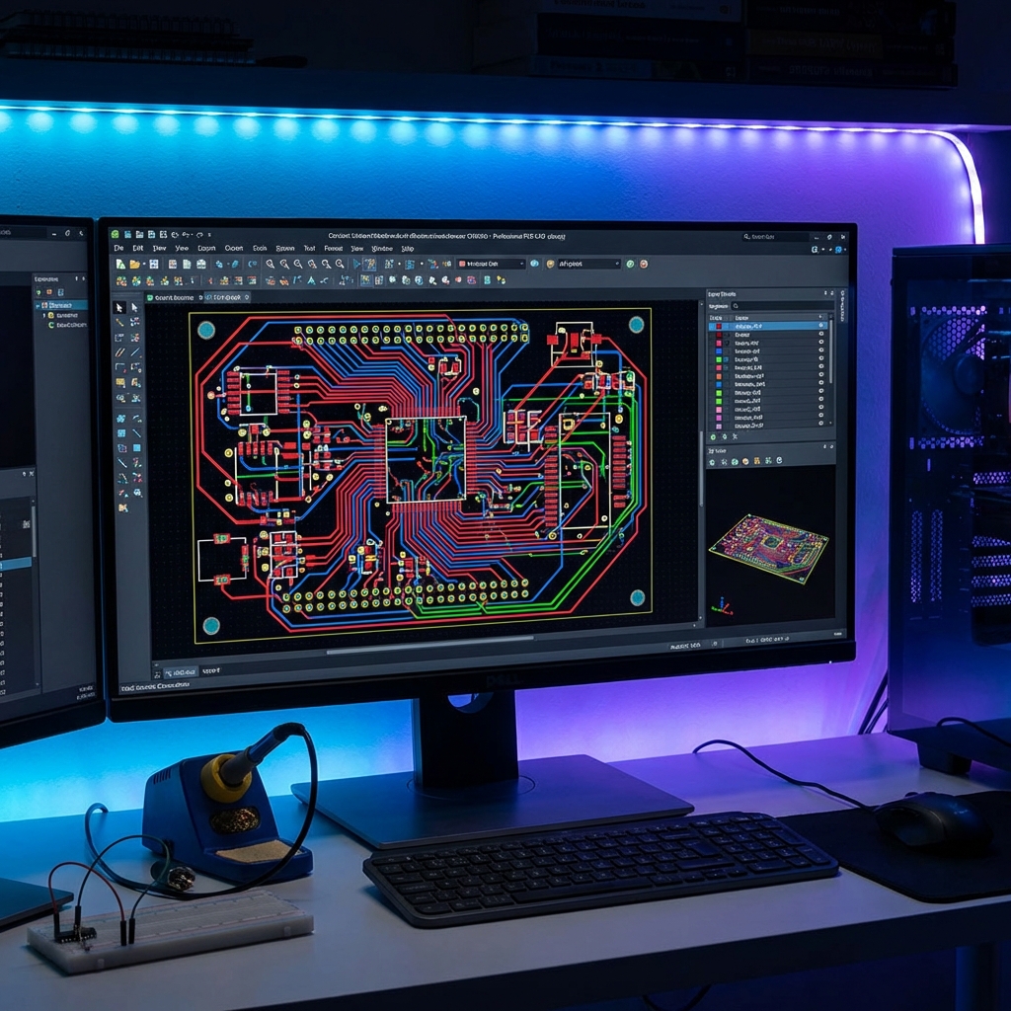
Task: Hide the green layer using its eye toggle
Action: pyautogui.click(x=821, y=359)
